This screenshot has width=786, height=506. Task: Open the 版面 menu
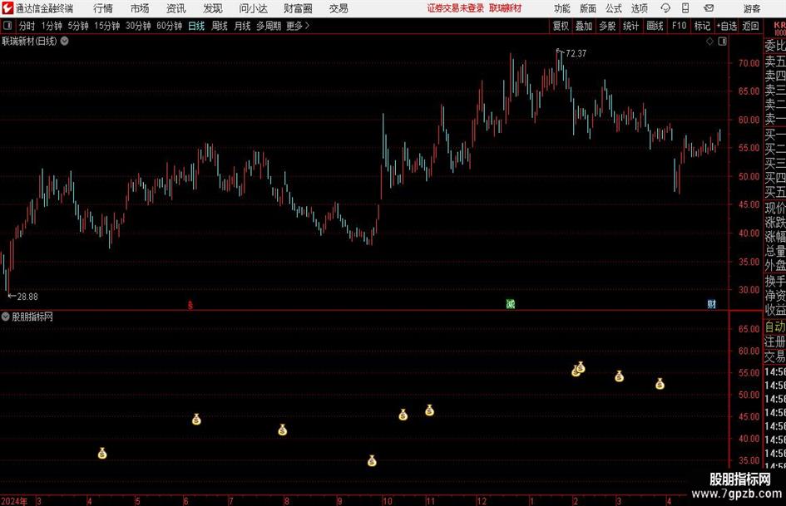coord(587,8)
